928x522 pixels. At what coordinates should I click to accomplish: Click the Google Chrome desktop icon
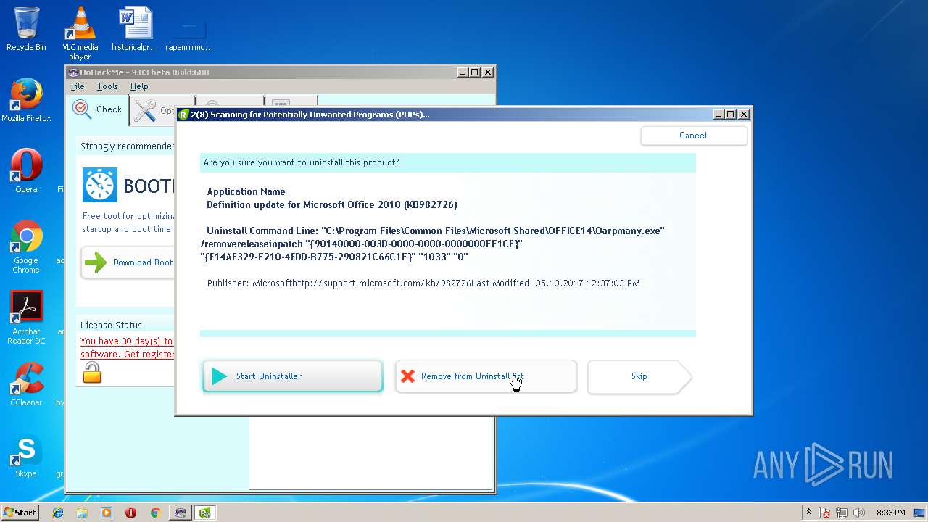point(26,246)
